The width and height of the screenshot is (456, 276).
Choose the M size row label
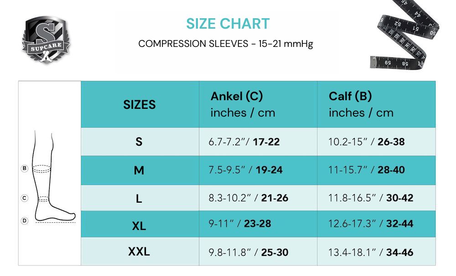(139, 170)
